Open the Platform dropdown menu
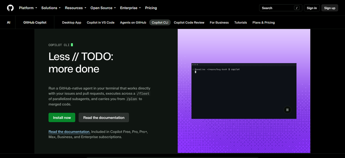The width and height of the screenshot is (345, 158). [28, 8]
